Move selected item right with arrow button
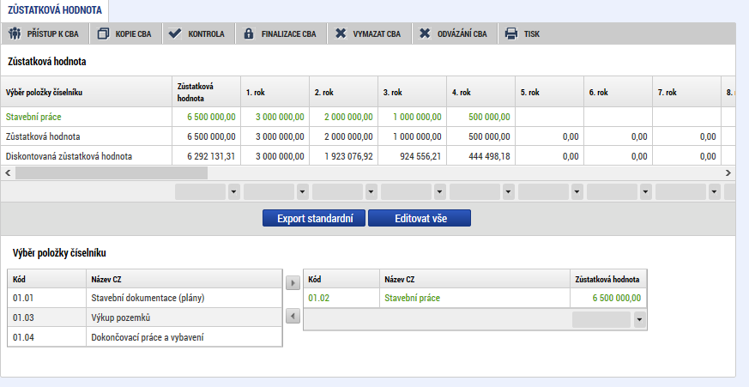This screenshot has width=749, height=387. [293, 283]
